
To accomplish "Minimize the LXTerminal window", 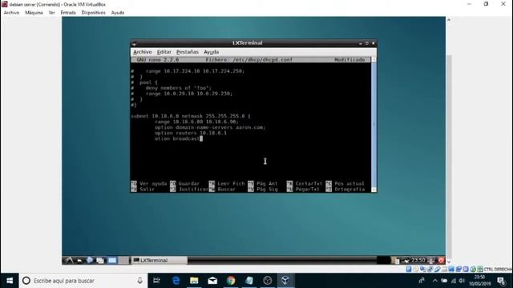I will 361,43.
